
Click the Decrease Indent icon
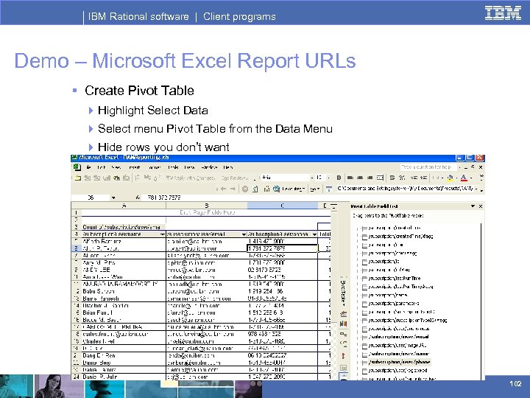pos(414,178)
